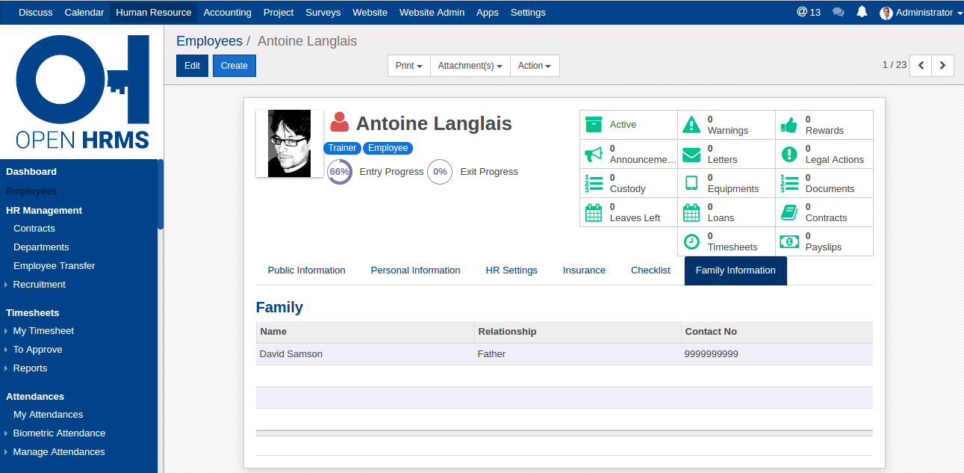Open the Print dropdown

408,66
